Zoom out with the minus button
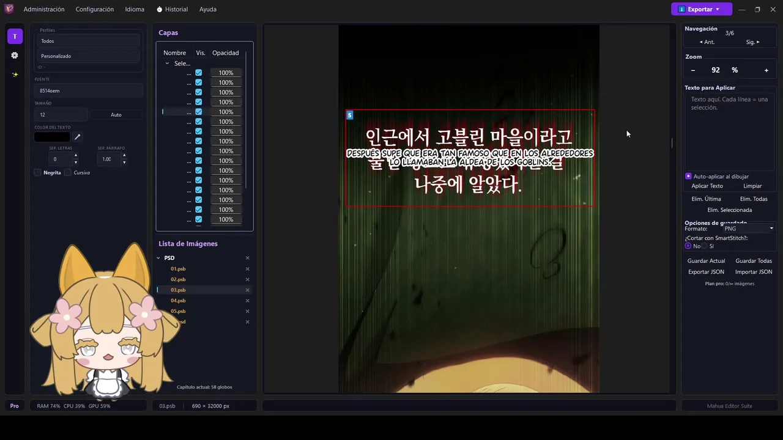Viewport: 783px width, 440px height. 693,70
